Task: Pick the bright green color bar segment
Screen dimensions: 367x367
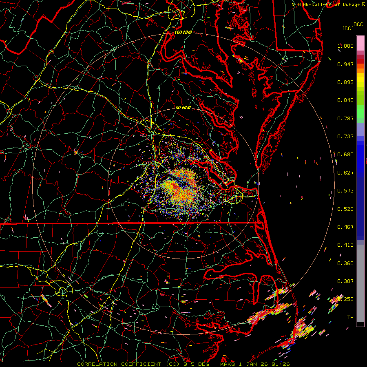Action: [x=360, y=112]
